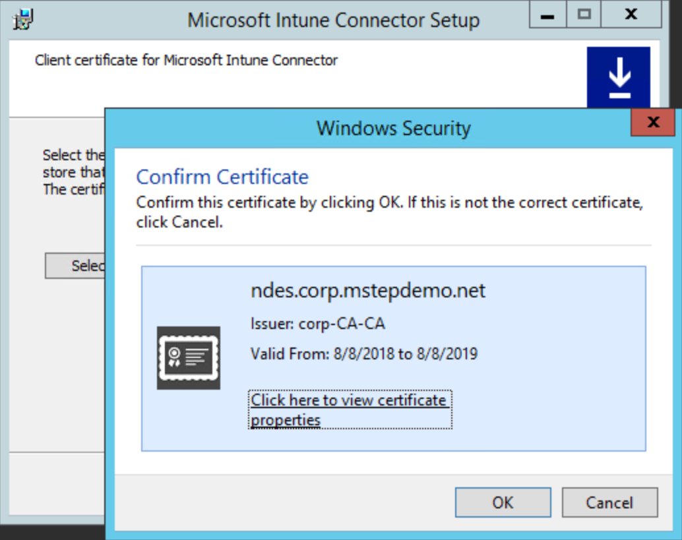The image size is (682, 540).
Task: Confirm the certificate with OK
Action: coord(503,502)
